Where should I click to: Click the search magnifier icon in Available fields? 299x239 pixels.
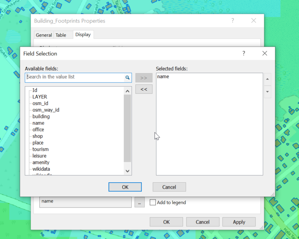[x=127, y=77]
